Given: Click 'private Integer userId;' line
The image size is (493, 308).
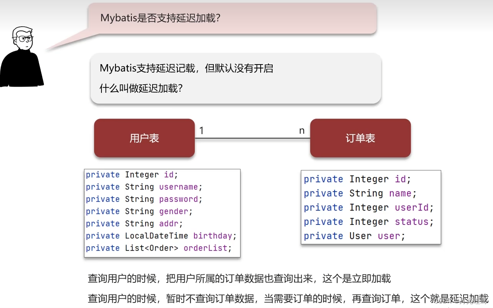Looking at the screenshot, I should (369, 208).
